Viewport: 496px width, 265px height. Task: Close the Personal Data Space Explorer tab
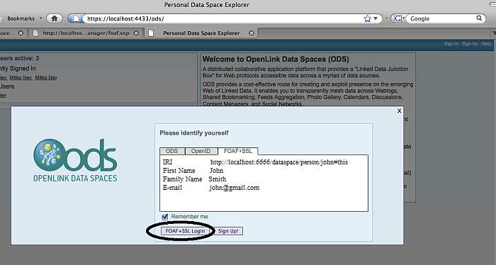click(252, 33)
